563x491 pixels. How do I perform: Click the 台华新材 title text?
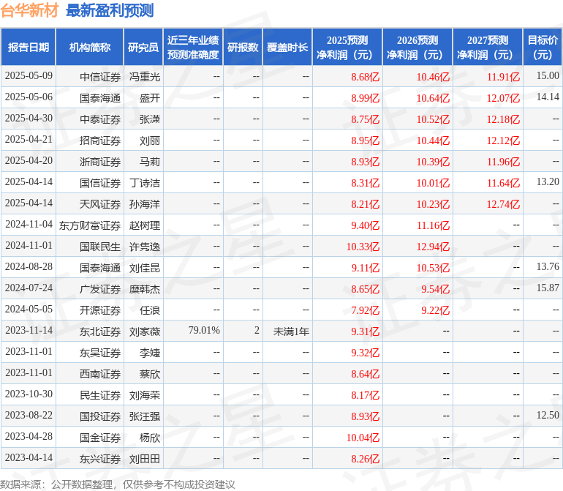tap(29, 10)
